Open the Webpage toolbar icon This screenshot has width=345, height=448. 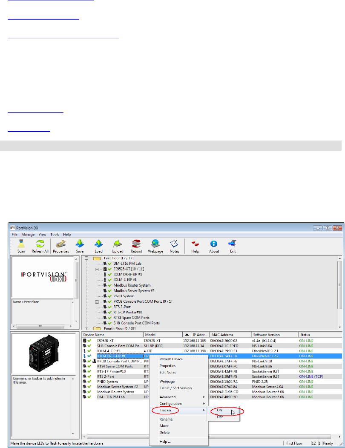pyautogui.click(x=155, y=246)
